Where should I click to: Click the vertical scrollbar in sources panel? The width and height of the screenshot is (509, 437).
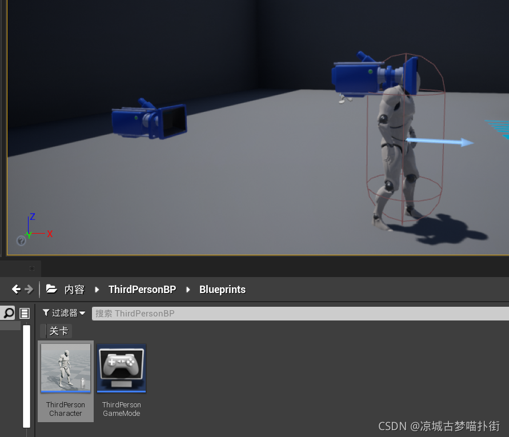click(x=27, y=376)
